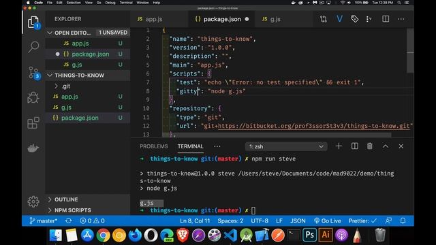Change indentation via Spaces: 2
Image resolution: width=436 pixels, height=245 pixels.
click(x=230, y=220)
